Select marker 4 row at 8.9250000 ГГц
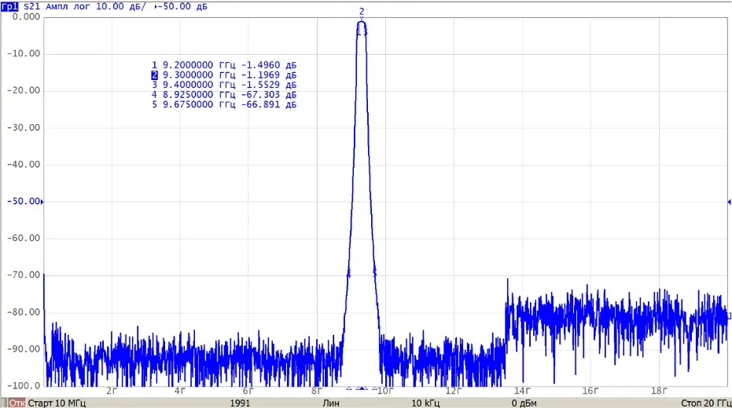The image size is (732, 408). (x=224, y=95)
